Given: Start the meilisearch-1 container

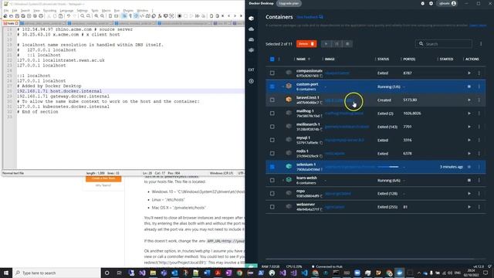Looking at the screenshot, I should click(x=469, y=127).
